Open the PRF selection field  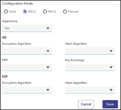(27, 67)
